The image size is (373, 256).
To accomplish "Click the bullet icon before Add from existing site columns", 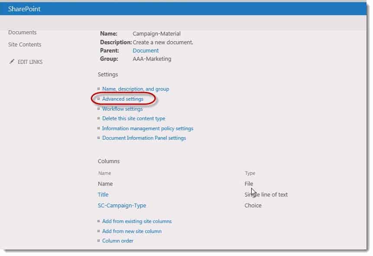I will point(98,221).
